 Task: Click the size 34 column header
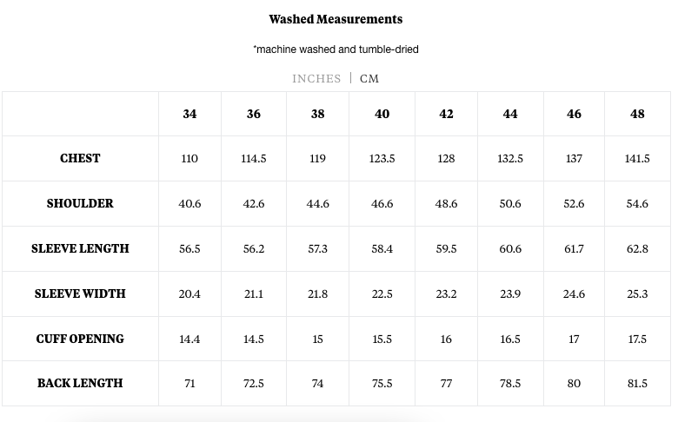(189, 114)
